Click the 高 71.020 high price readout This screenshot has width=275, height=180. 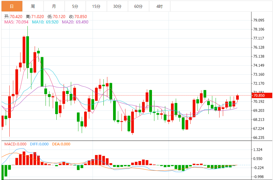[x=35, y=17]
